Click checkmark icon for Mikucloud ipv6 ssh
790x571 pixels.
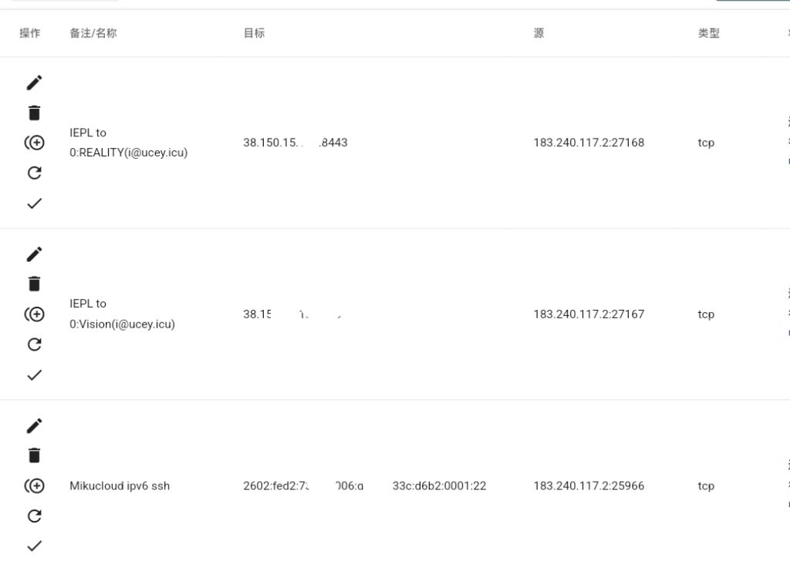point(34,546)
